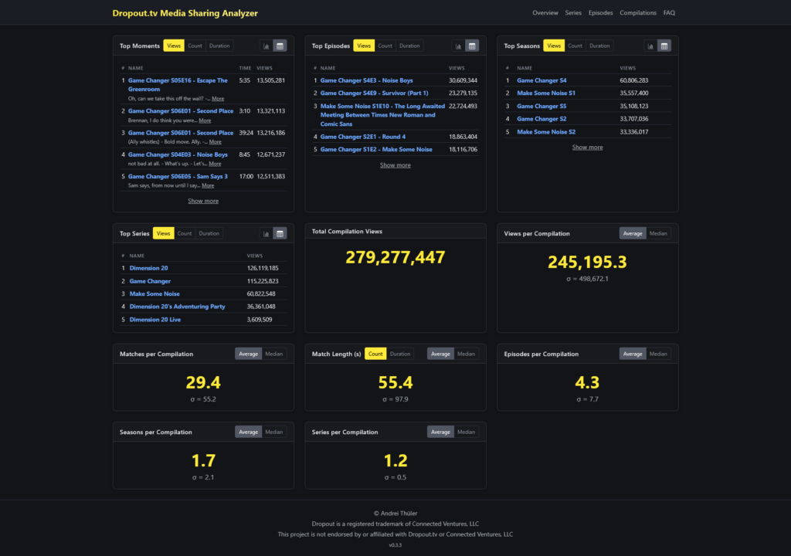Expand first moment's transcript with More
Image resolution: width=791 pixels, height=556 pixels.
218,99
